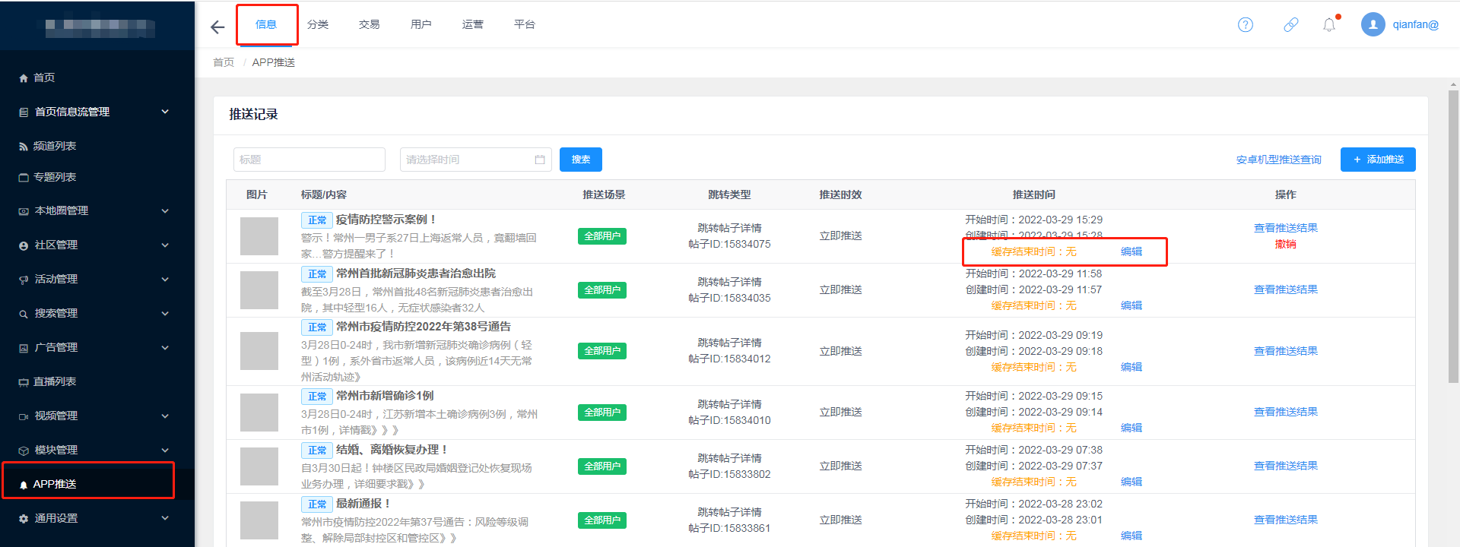Click the 视频管理 camera icon
Screen dimensions: 1460x547
point(24,416)
